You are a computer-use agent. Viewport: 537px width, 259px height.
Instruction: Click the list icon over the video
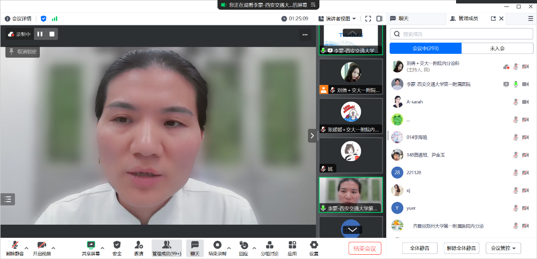(x=8, y=199)
